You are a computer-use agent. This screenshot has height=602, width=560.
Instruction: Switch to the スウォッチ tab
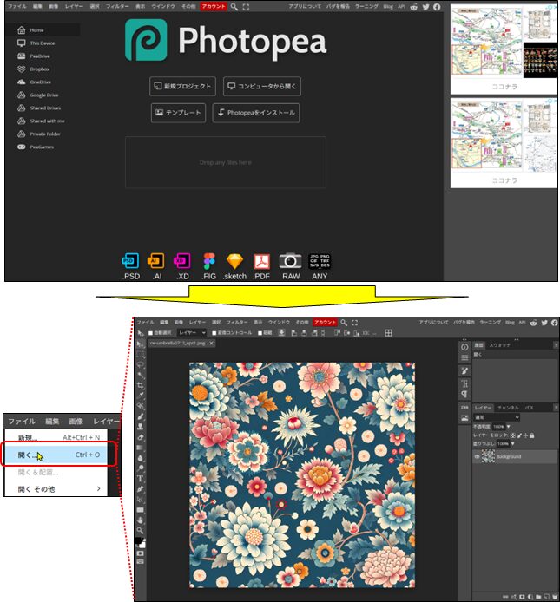coord(499,345)
